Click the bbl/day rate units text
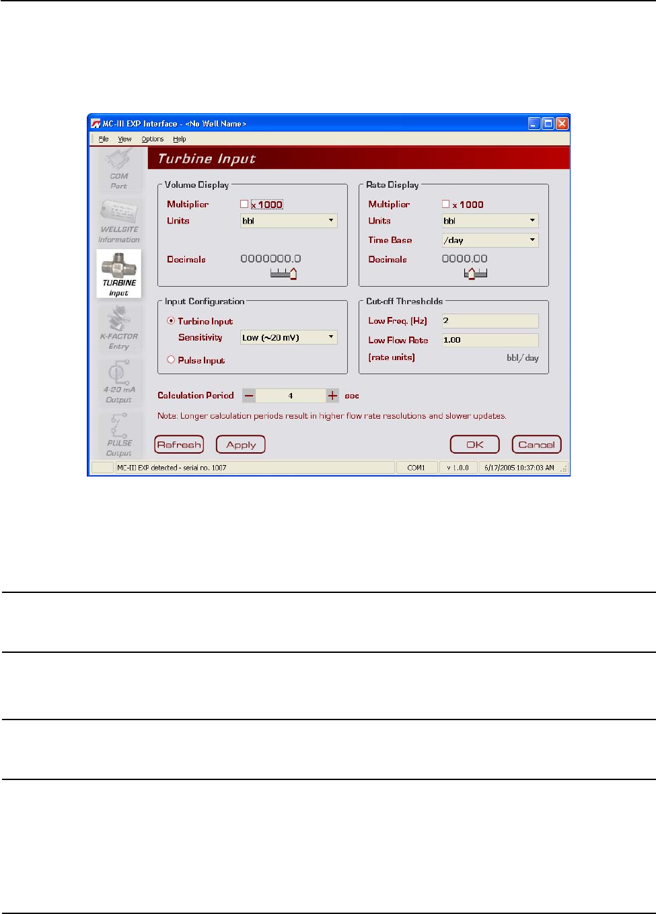Image resolution: width=656 pixels, height=914 pixels. [523, 358]
